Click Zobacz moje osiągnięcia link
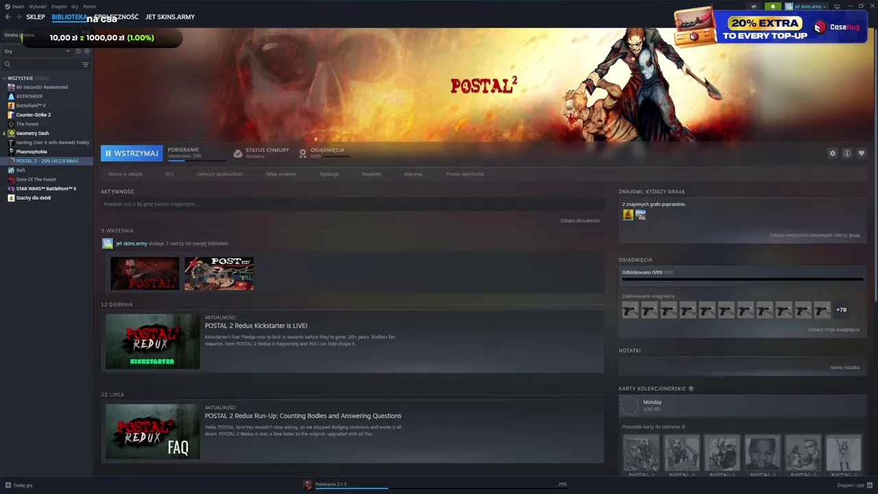878x494 pixels. click(x=833, y=330)
